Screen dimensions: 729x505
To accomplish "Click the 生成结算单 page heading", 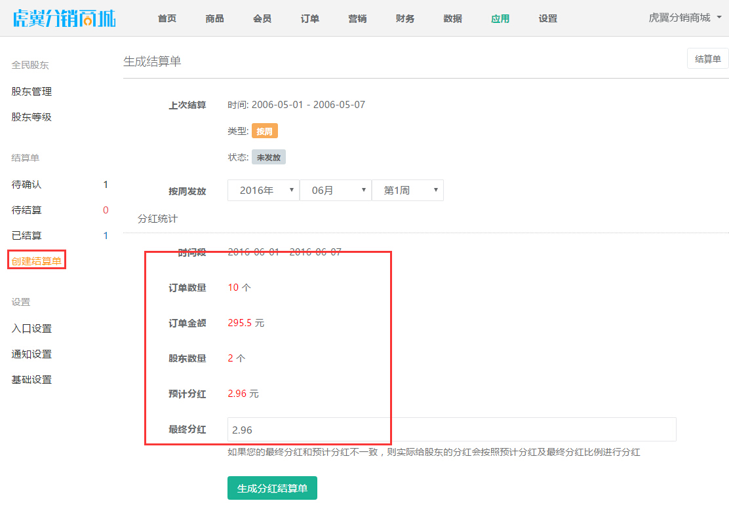I will tap(152, 62).
